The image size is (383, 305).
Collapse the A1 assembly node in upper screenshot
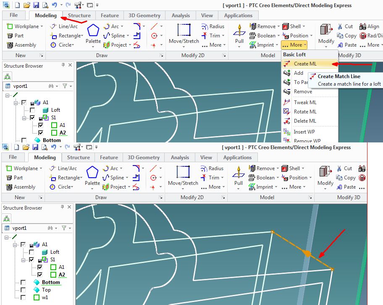point(16,103)
